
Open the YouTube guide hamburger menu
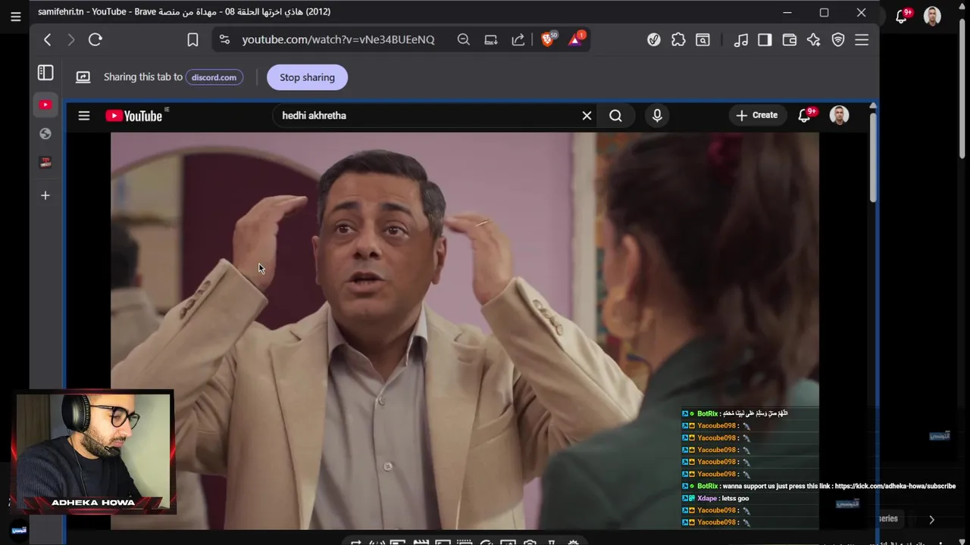pyautogui.click(x=84, y=116)
